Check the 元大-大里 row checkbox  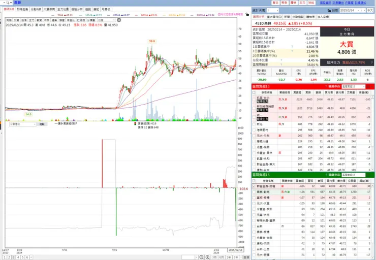tap(254, 204)
